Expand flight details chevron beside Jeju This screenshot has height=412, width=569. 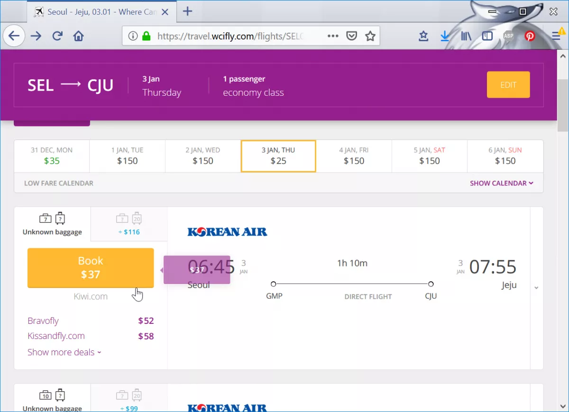pyautogui.click(x=536, y=288)
